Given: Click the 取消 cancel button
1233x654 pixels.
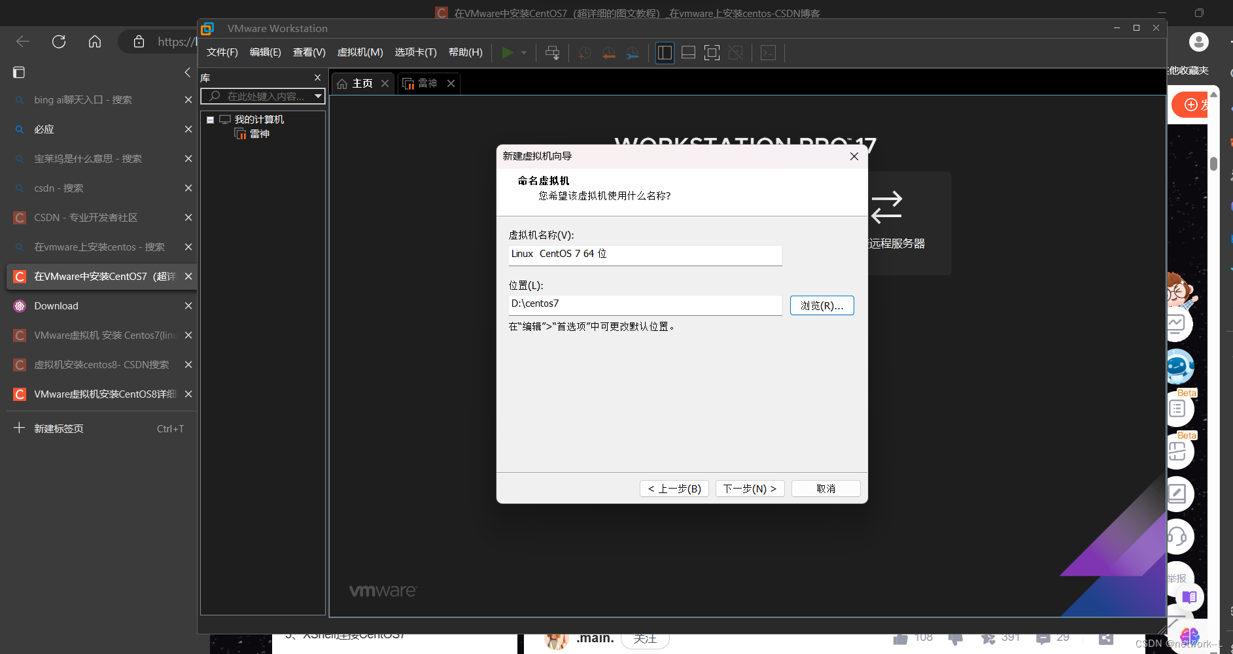Looking at the screenshot, I should tap(825, 489).
